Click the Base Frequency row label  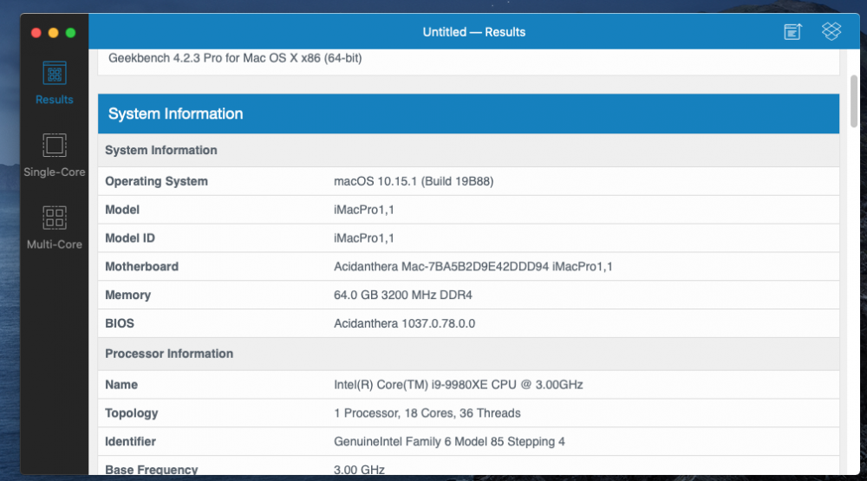point(152,470)
